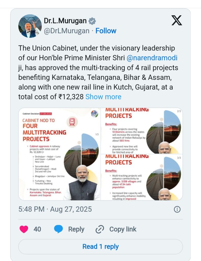Open the Dr.L.Murugan display name

pyautogui.click(x=65, y=21)
